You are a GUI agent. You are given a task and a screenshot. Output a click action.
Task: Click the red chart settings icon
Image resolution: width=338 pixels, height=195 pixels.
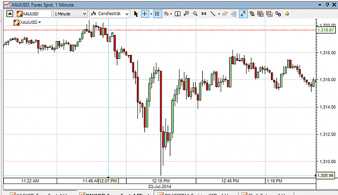tap(269, 14)
